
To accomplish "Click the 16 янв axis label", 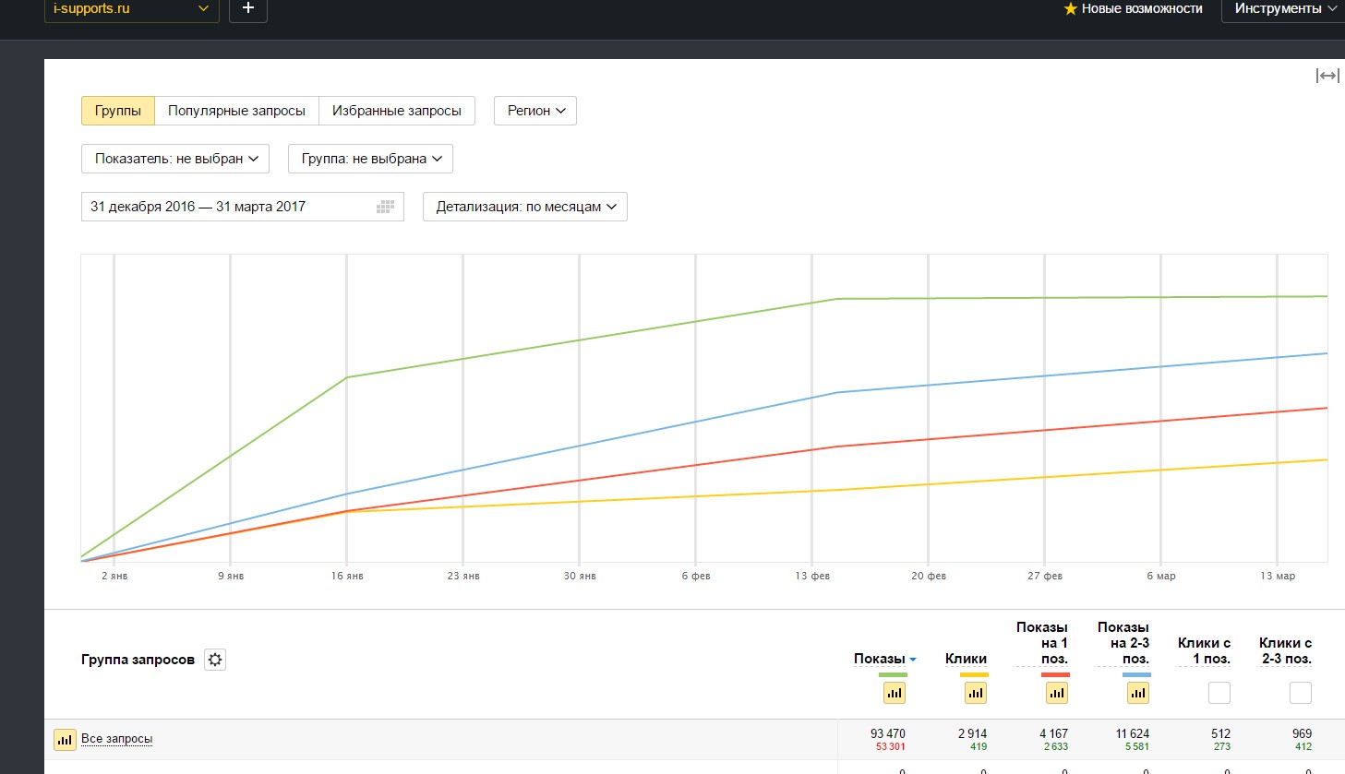I will (x=347, y=576).
